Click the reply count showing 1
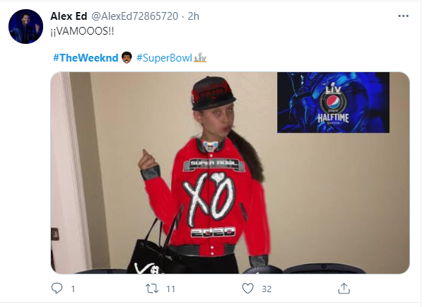 click(73, 289)
